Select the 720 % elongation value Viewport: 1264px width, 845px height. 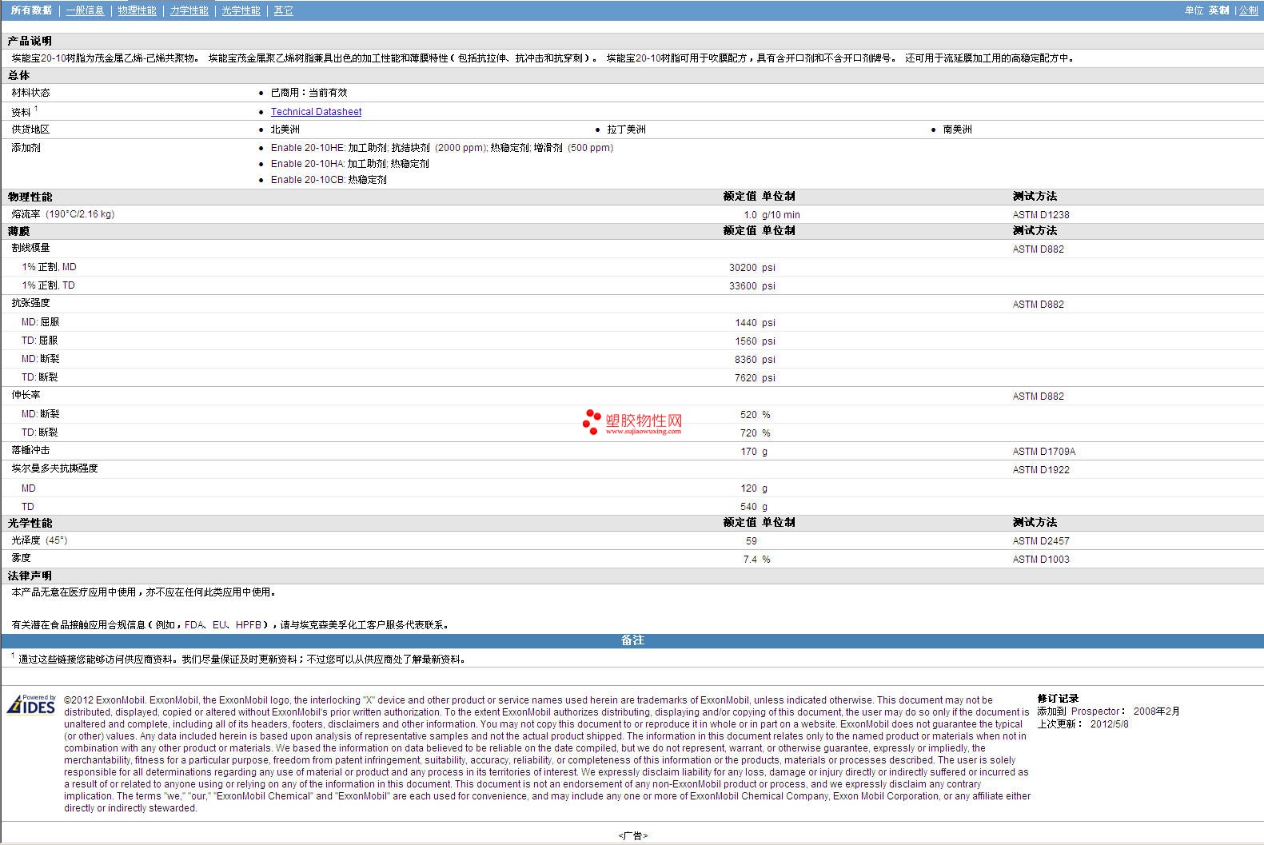755,433
